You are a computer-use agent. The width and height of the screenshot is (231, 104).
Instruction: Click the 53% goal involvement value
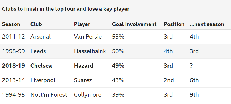(118, 37)
